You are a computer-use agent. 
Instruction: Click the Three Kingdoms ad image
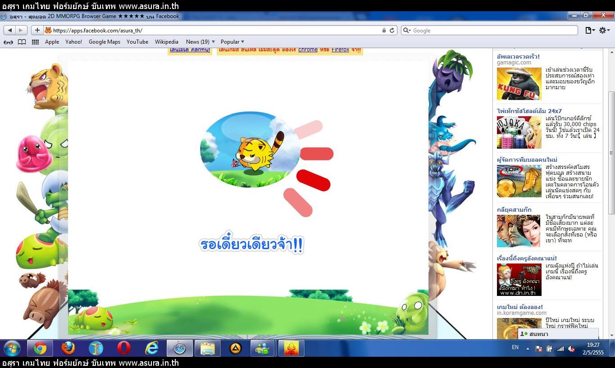pos(519,231)
